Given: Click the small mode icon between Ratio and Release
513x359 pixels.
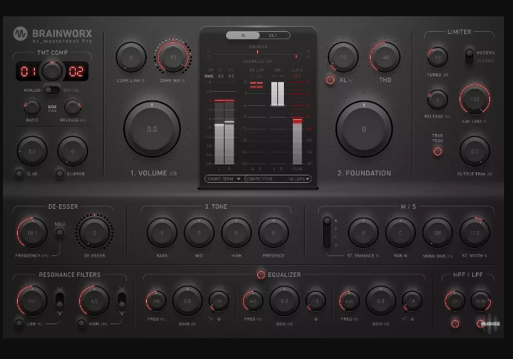Looking at the screenshot, I should point(52,108).
